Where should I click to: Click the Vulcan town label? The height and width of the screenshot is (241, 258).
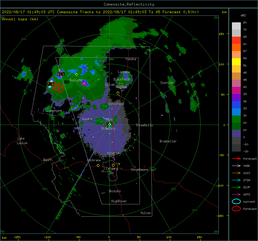pos(146,213)
